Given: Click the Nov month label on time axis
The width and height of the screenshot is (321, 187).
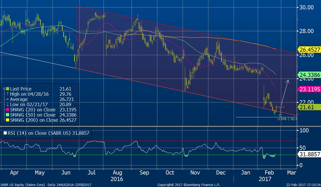Looking at the screenshot, I should (x=195, y=173).
